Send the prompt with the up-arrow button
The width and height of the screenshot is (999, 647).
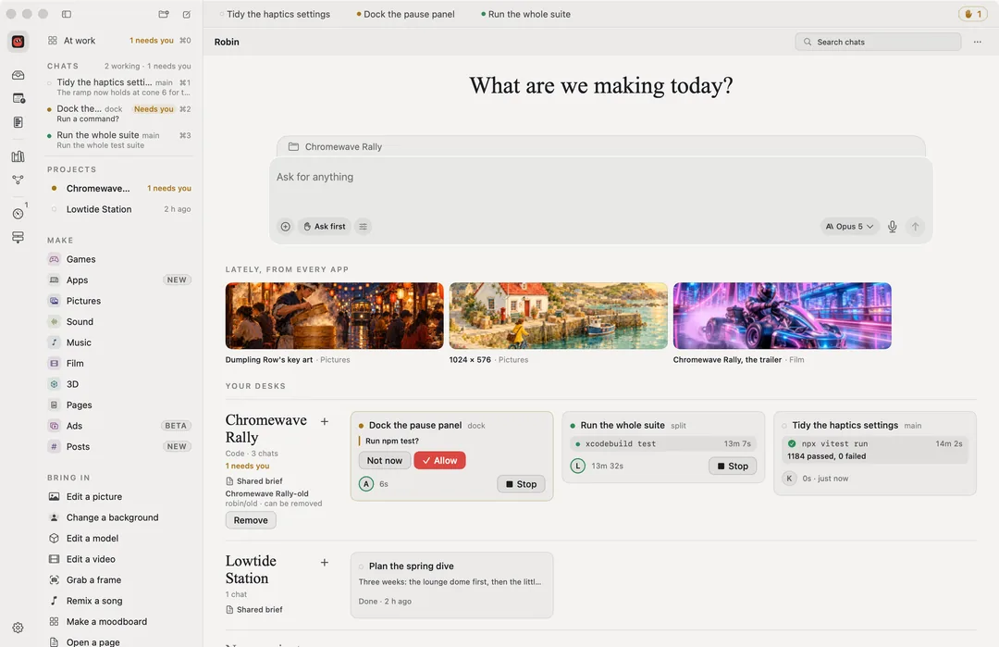[x=915, y=226]
